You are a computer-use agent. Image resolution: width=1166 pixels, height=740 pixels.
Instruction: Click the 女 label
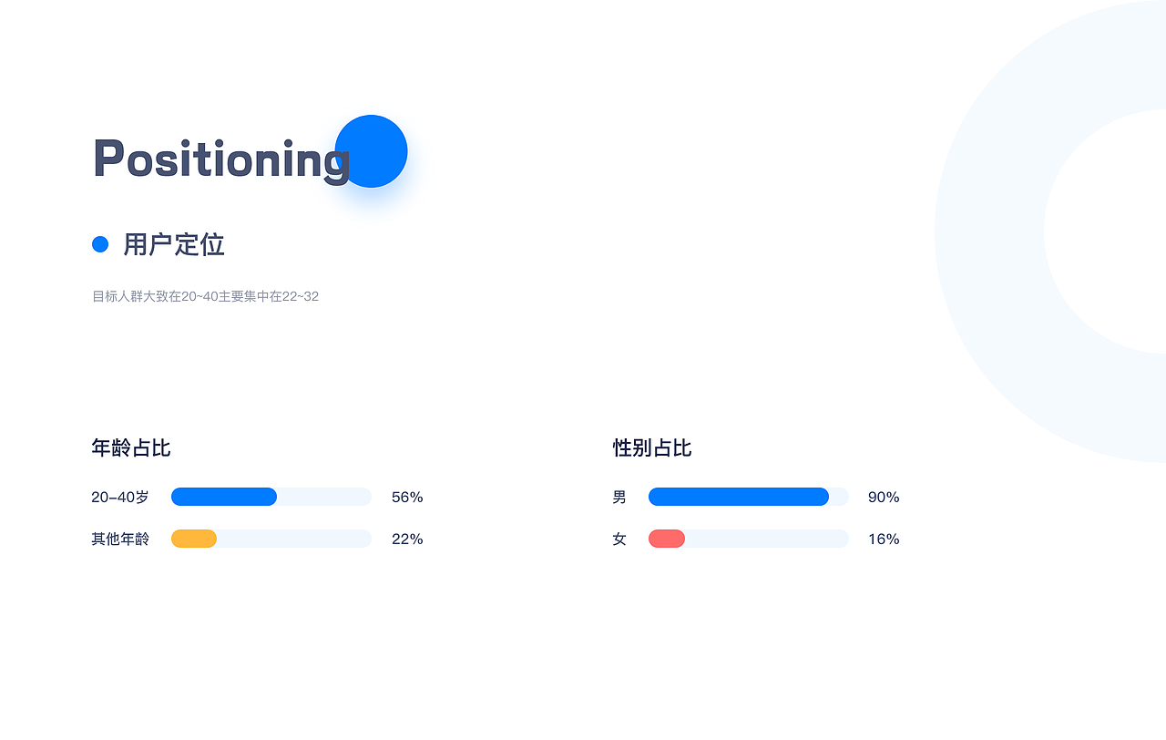coord(619,539)
